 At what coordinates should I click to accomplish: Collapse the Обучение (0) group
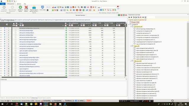tap(131, 61)
